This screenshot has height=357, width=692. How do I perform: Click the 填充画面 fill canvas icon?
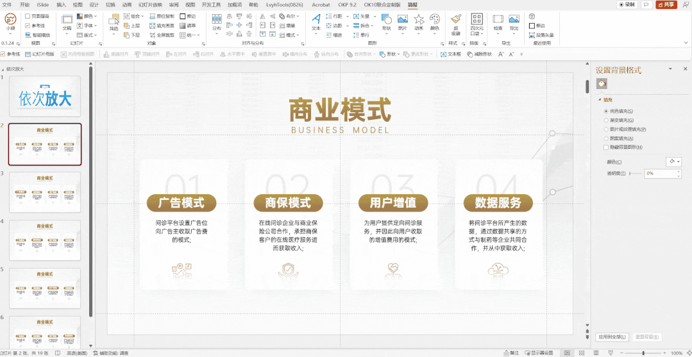(x=152, y=26)
